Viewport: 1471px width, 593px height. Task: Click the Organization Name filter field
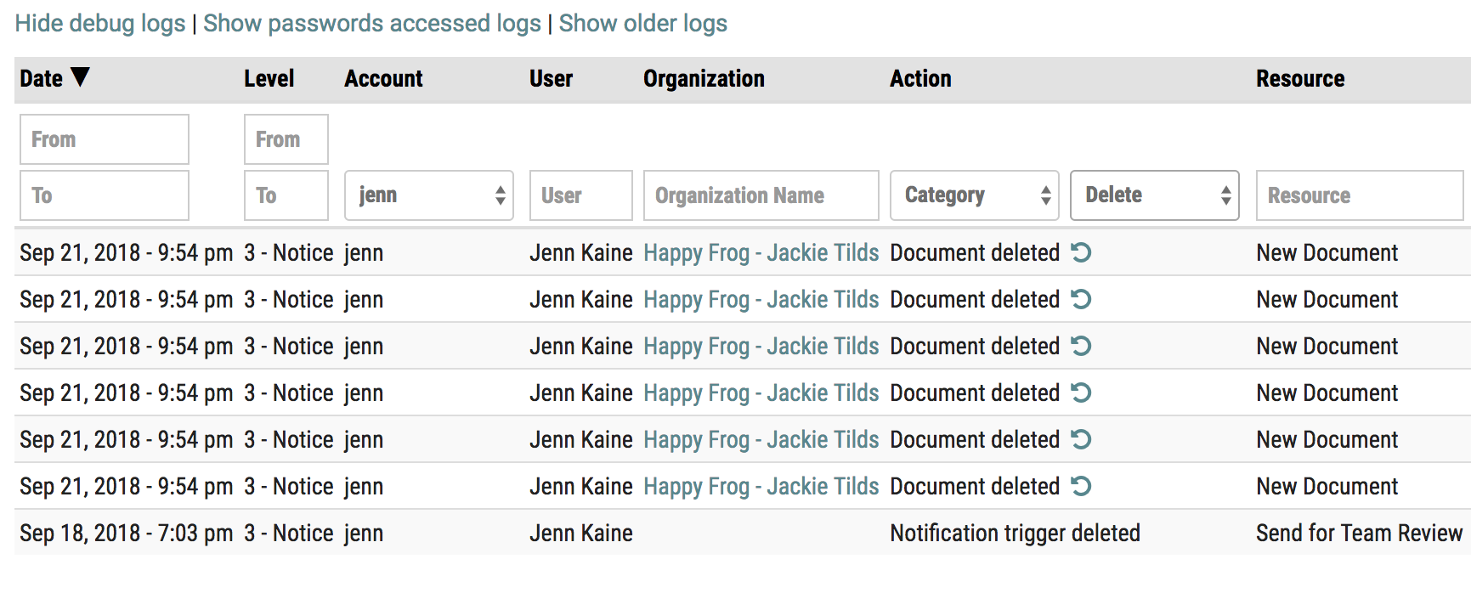point(761,195)
